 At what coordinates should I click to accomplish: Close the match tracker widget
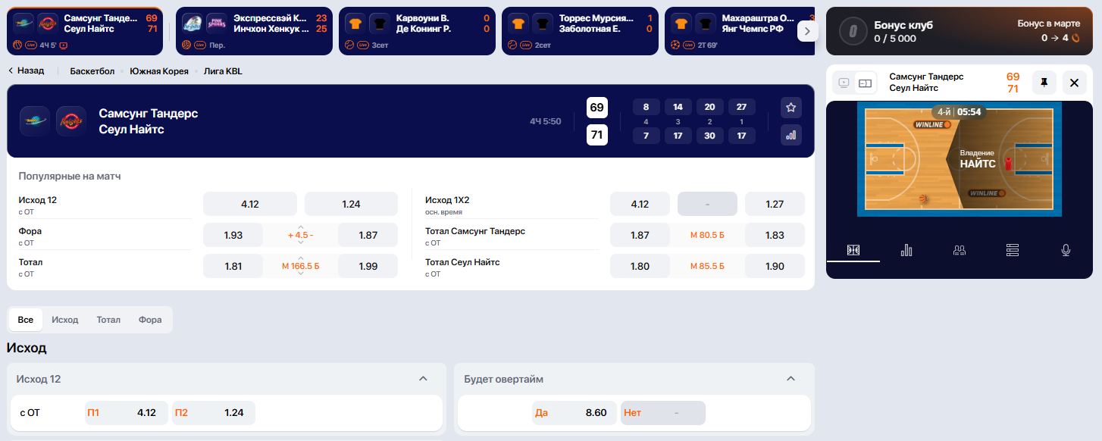click(1074, 83)
